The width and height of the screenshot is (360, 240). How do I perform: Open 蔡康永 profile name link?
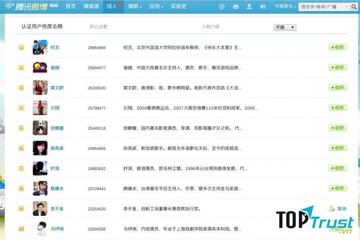[x=57, y=188]
